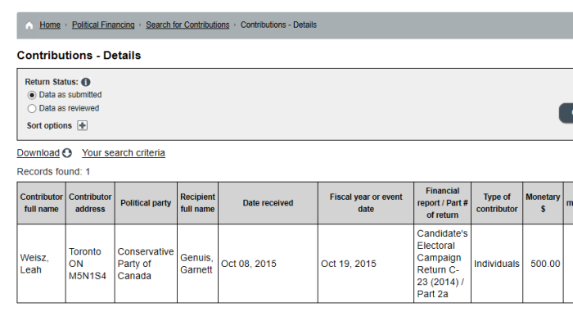Screen dimensions: 573x312
Task: Click the dark button at panel's right edge
Action: point(566,113)
